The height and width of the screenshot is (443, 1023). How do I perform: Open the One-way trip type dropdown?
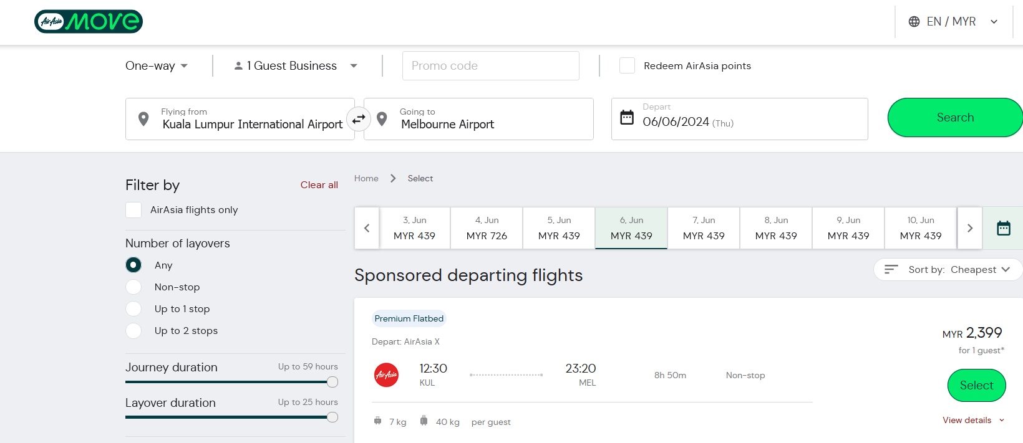[157, 66]
